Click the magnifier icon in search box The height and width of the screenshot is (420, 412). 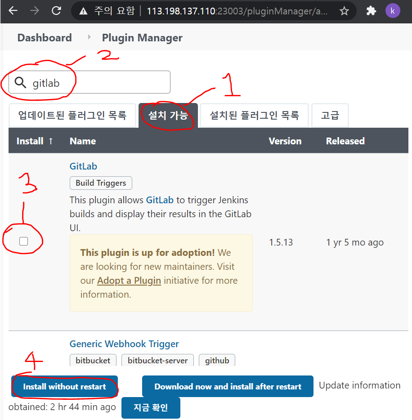20,82
